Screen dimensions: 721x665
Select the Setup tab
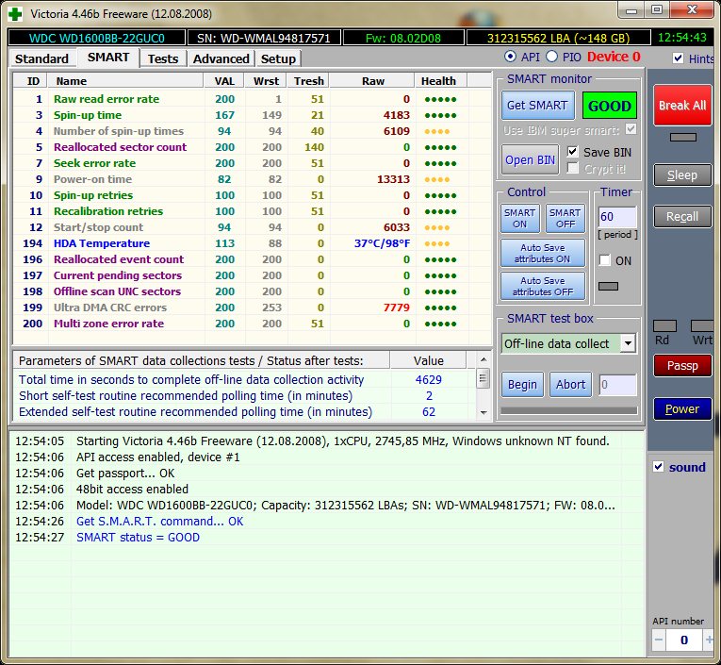(x=278, y=58)
